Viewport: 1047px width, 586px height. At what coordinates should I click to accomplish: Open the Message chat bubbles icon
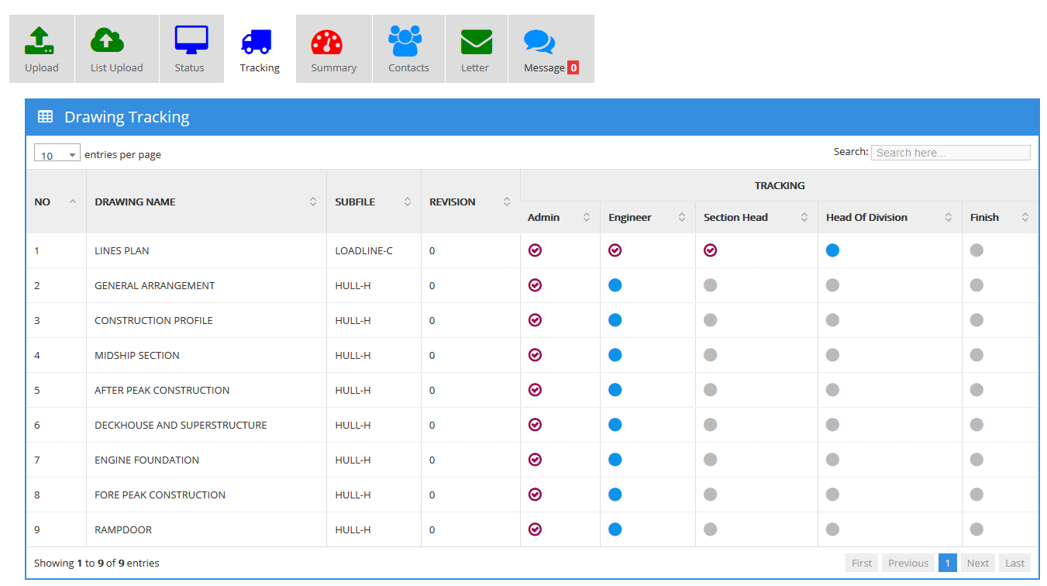(539, 41)
